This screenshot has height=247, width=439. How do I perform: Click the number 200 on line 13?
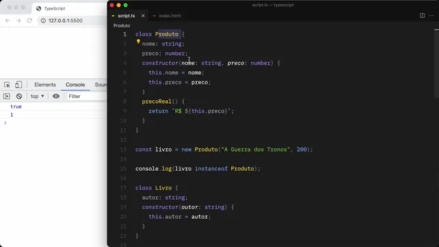pyautogui.click(x=302, y=150)
